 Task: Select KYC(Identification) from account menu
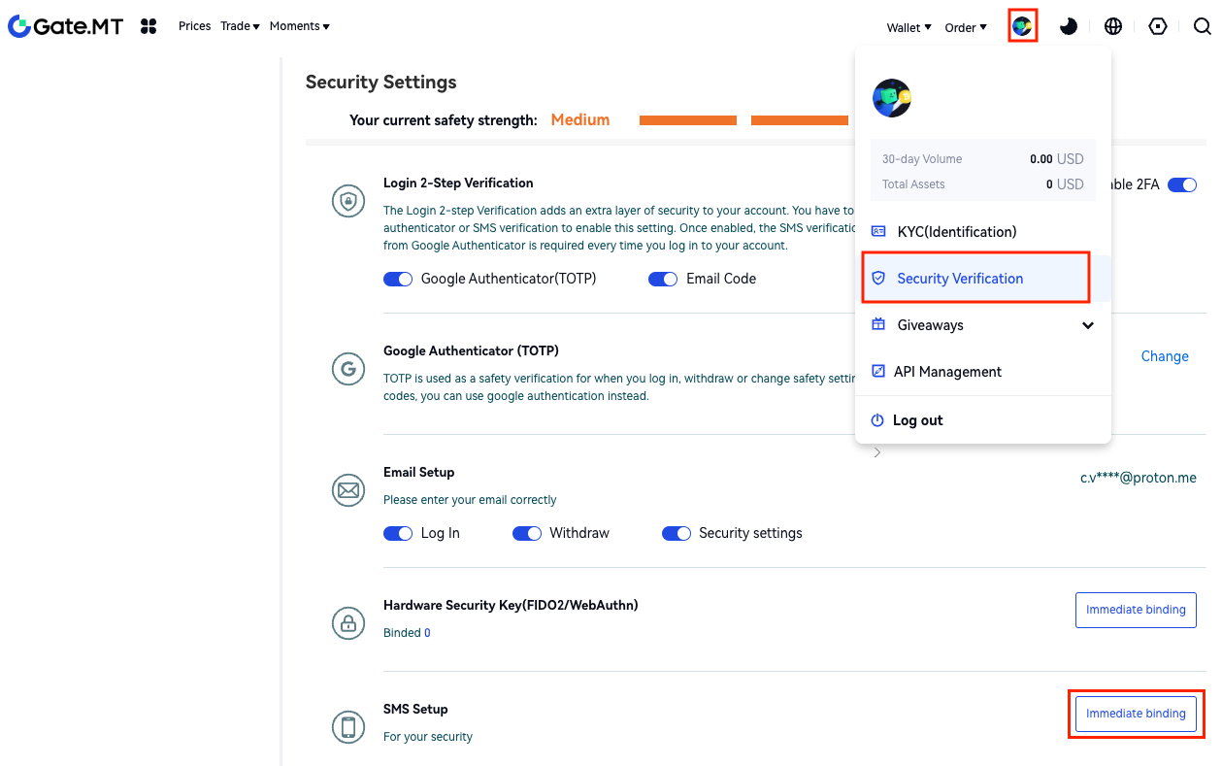point(956,232)
